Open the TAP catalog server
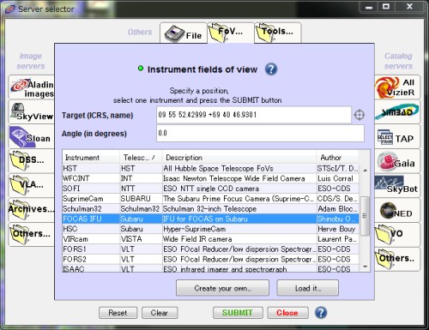This screenshot has height=330, width=429. pyautogui.click(x=397, y=136)
